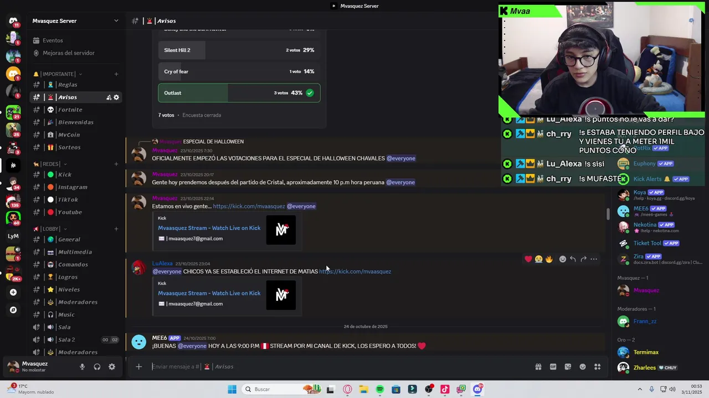Select the Outlast poll result
The image size is (709, 398).
pyautogui.click(x=239, y=93)
